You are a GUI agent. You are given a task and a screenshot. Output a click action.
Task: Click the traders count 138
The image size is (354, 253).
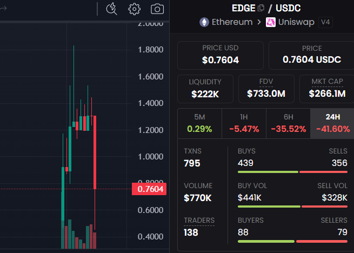click(x=191, y=232)
